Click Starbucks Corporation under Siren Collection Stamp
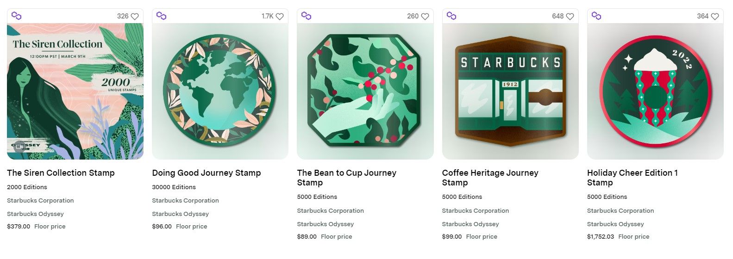The width and height of the screenshot is (733, 259). (40, 201)
